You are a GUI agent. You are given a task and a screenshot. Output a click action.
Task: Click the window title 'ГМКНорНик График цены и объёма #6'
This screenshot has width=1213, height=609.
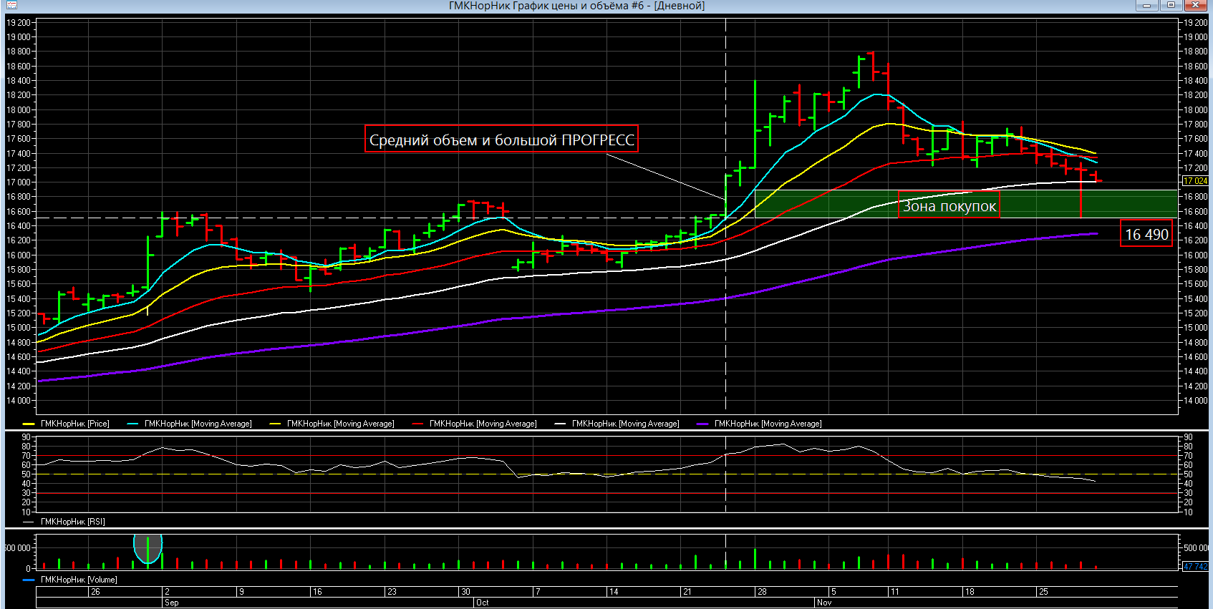pyautogui.click(x=546, y=6)
